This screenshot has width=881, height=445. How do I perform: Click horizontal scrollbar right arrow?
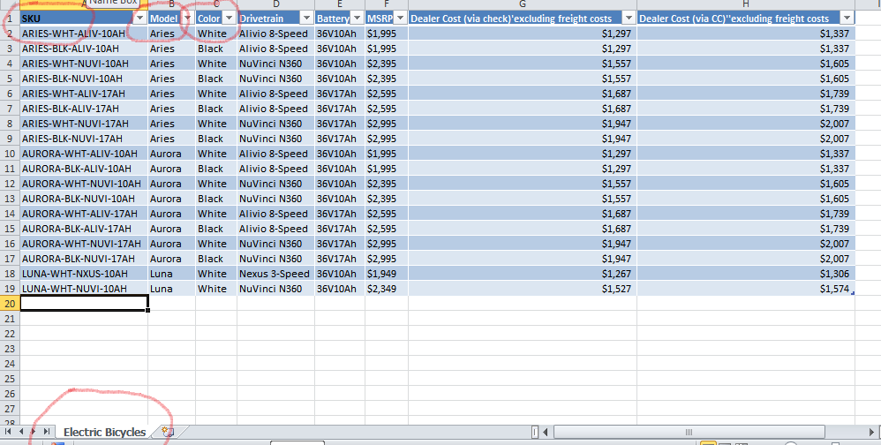click(x=872, y=432)
